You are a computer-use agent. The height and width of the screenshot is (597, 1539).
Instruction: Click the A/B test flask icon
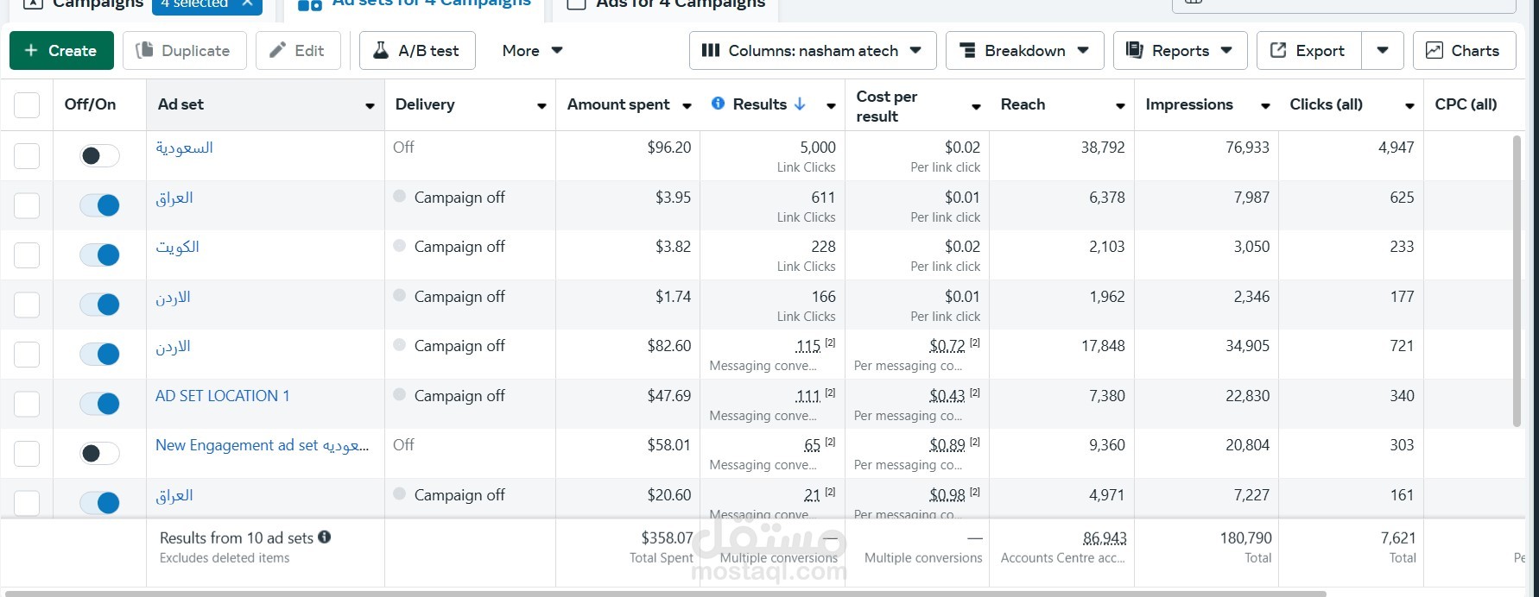(x=380, y=51)
